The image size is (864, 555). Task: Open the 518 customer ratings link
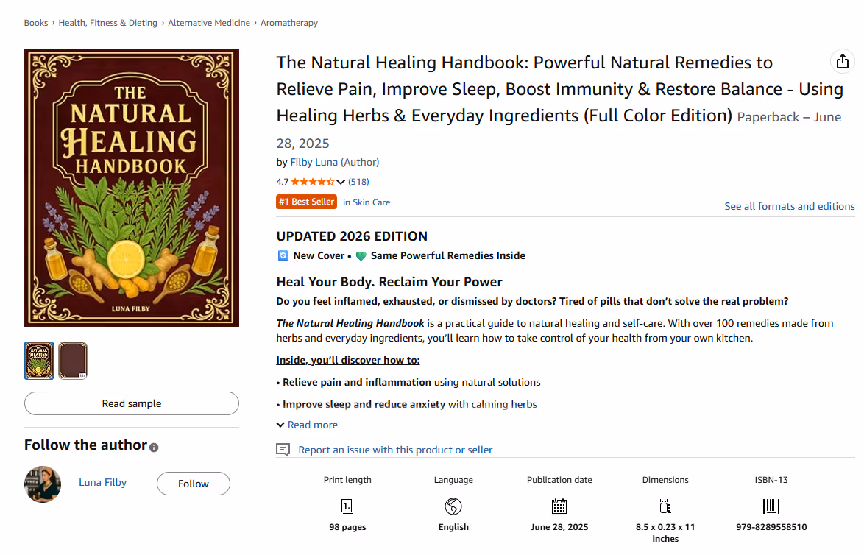tap(358, 181)
